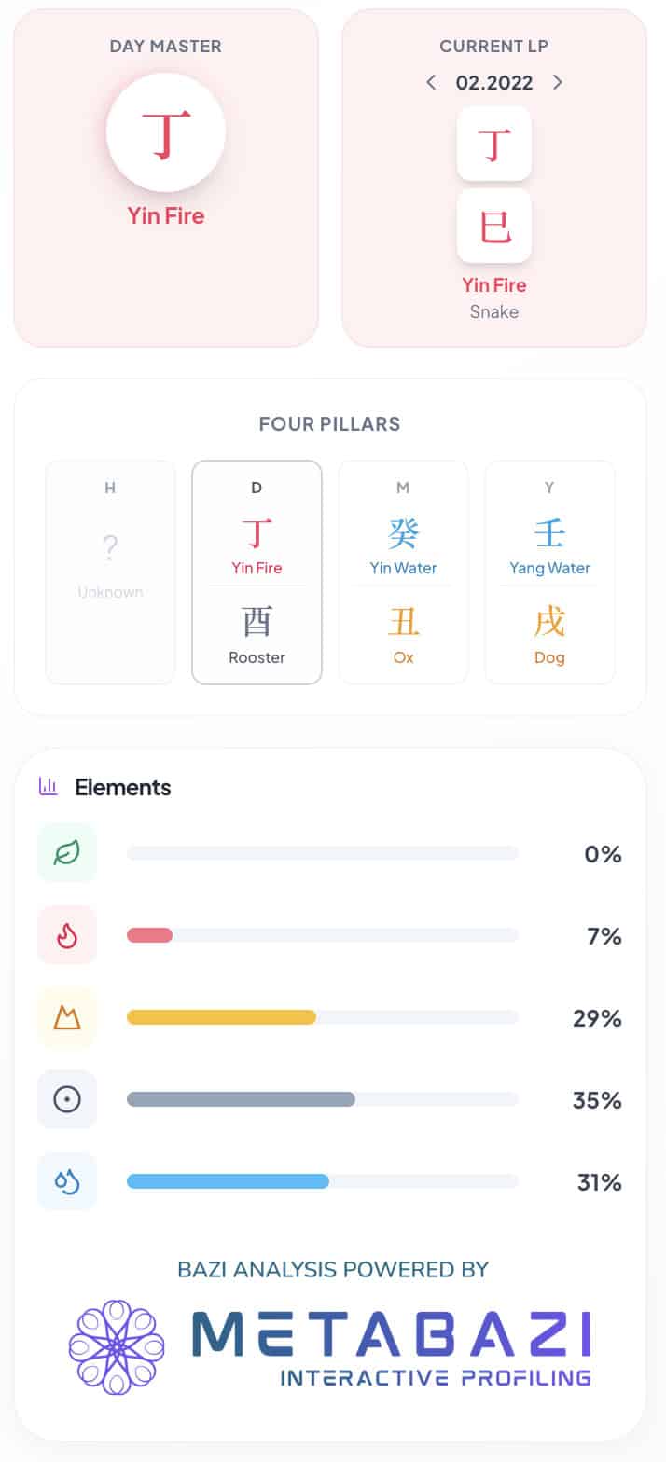Click the Elements bar chart icon
Image resolution: width=666 pixels, height=1462 pixels.
pyautogui.click(x=49, y=787)
